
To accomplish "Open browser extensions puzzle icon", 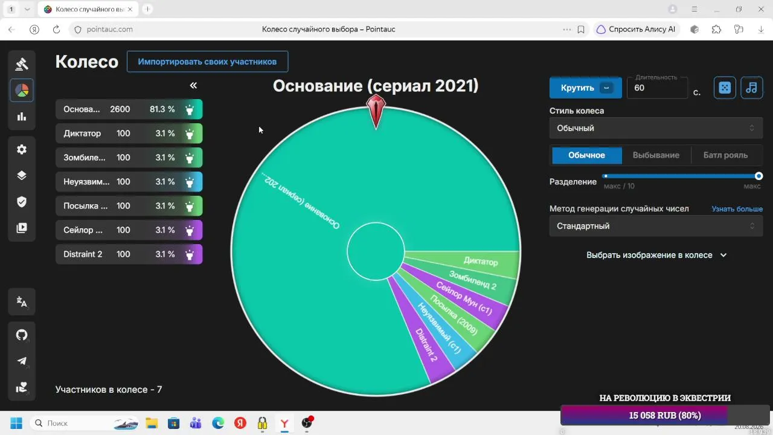I will click(716, 29).
